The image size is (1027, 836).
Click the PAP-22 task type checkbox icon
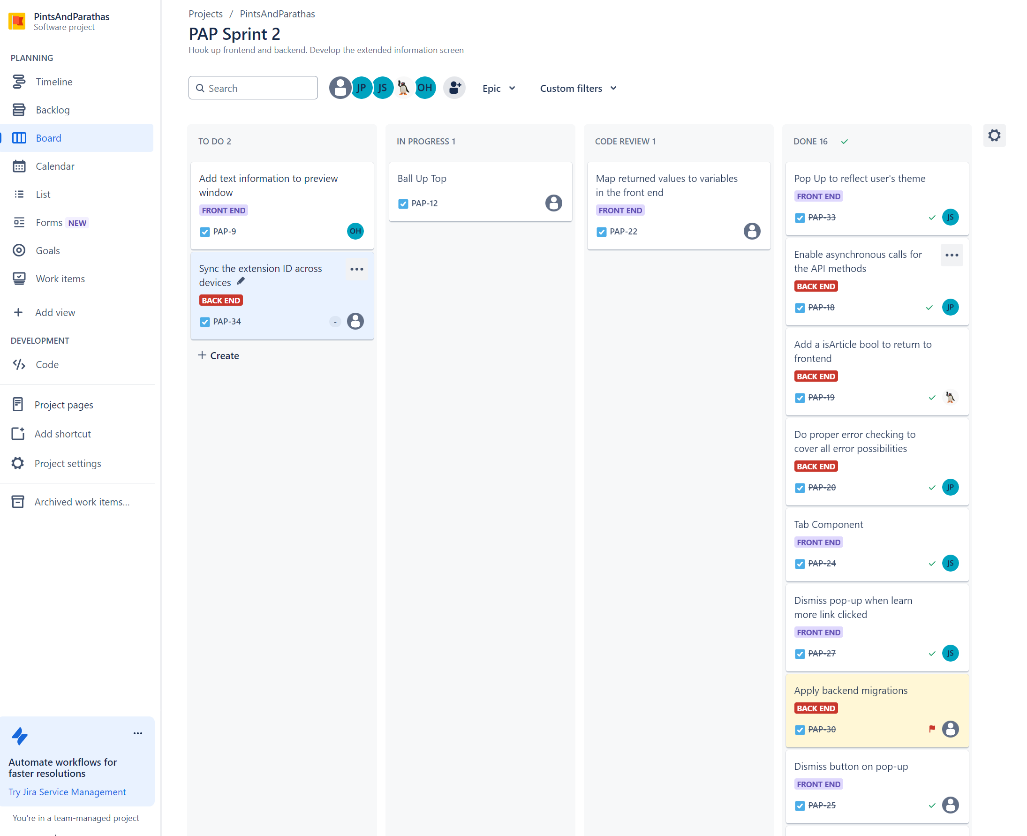[601, 232]
